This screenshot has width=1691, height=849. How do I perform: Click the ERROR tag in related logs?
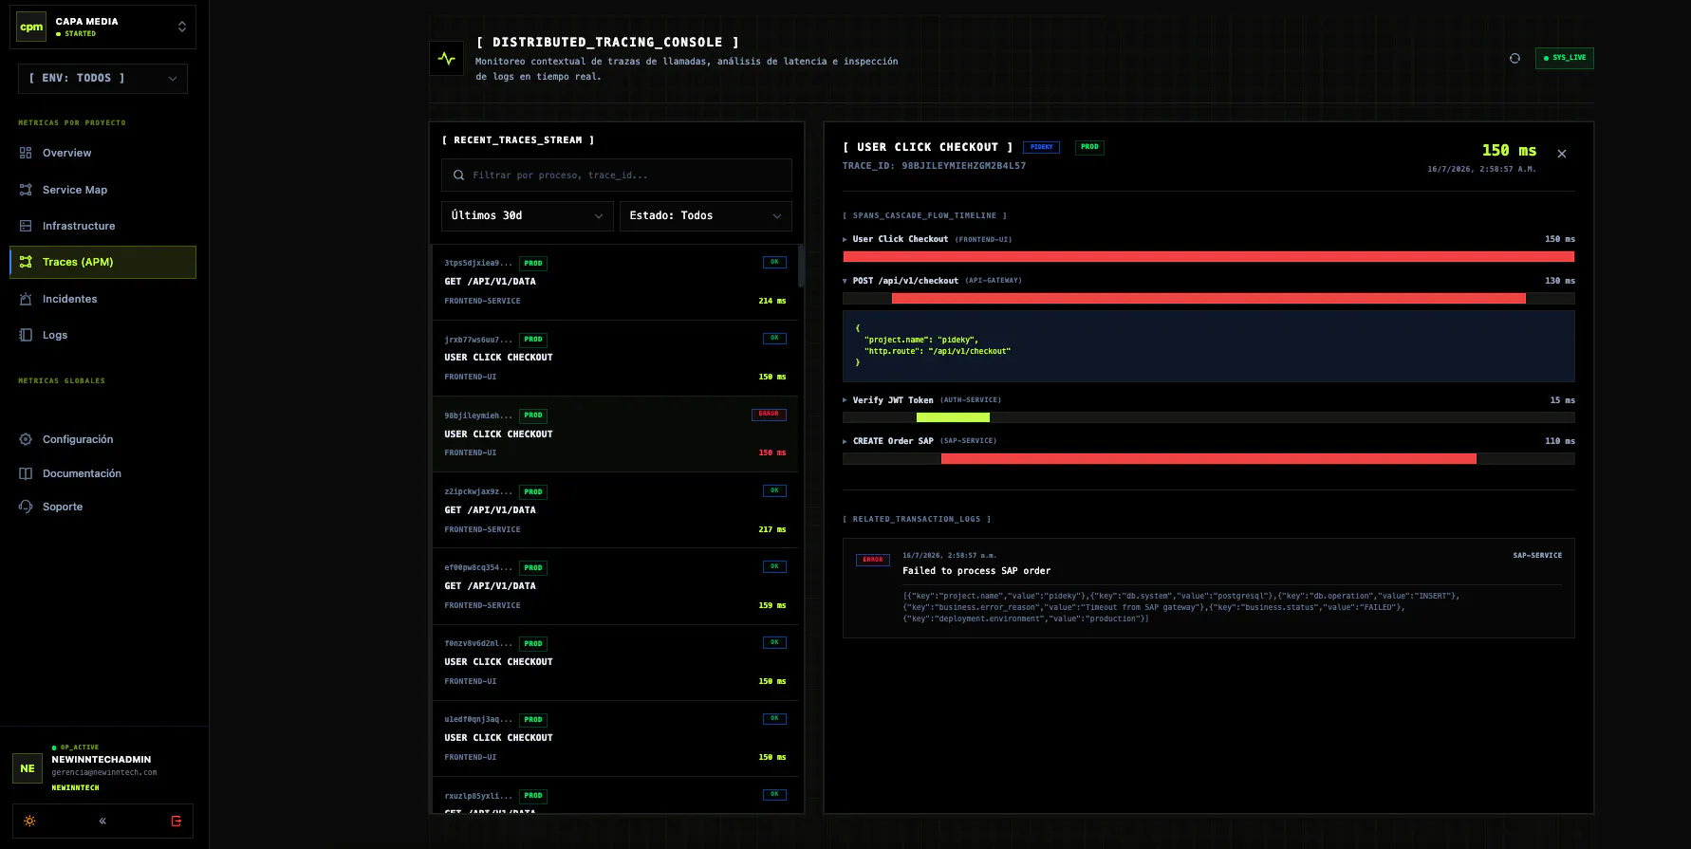point(873,560)
